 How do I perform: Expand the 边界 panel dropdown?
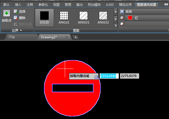17,31
